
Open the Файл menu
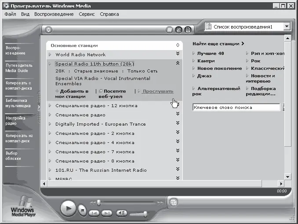tap(10, 14)
